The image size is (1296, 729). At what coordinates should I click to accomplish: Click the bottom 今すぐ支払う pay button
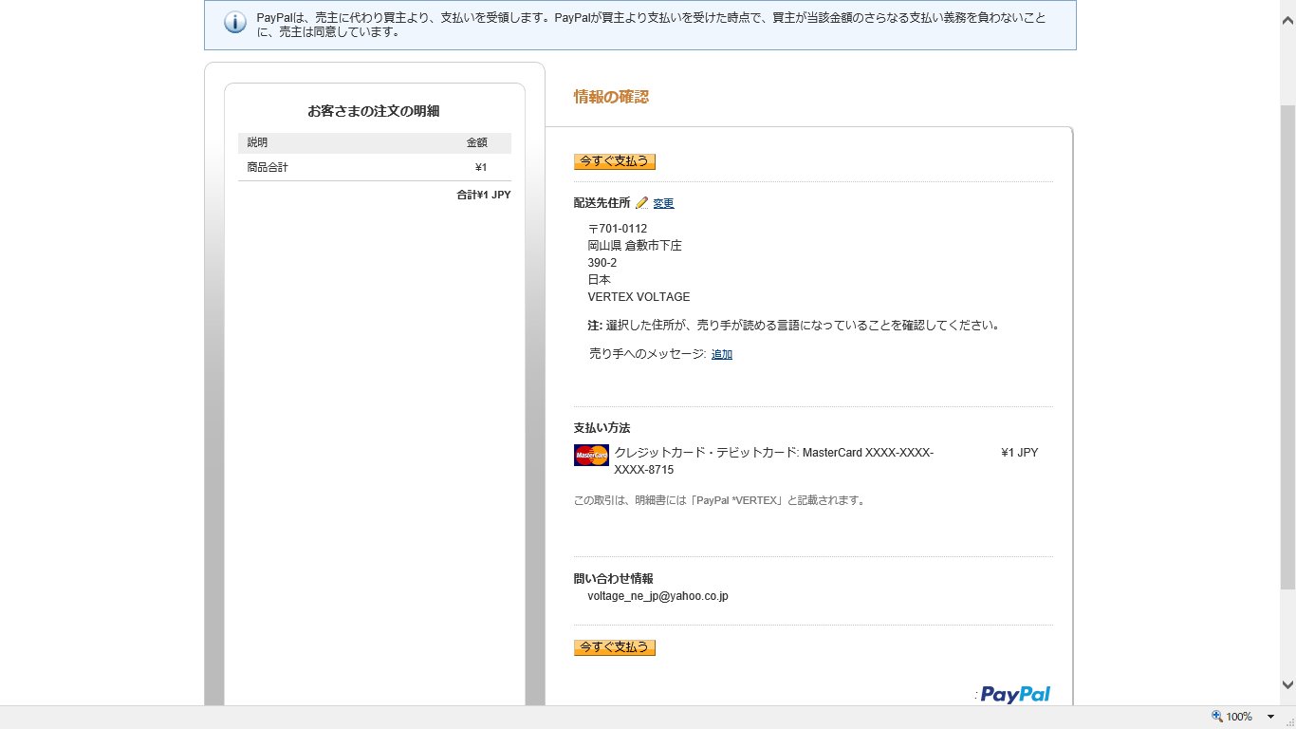[615, 647]
